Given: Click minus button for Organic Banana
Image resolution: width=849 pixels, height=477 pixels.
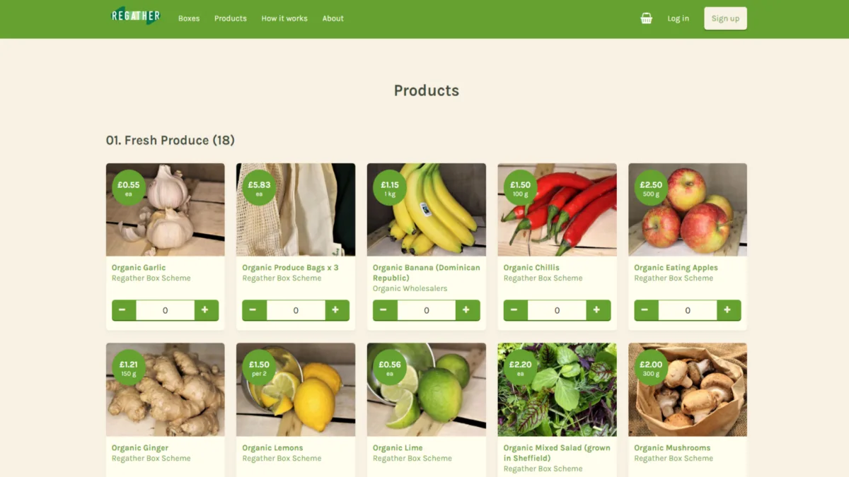Looking at the screenshot, I should point(384,310).
